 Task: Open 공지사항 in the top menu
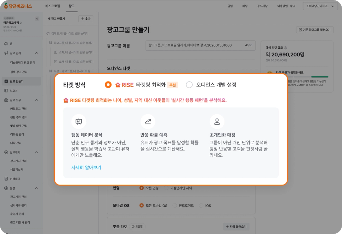(x=262, y=6)
